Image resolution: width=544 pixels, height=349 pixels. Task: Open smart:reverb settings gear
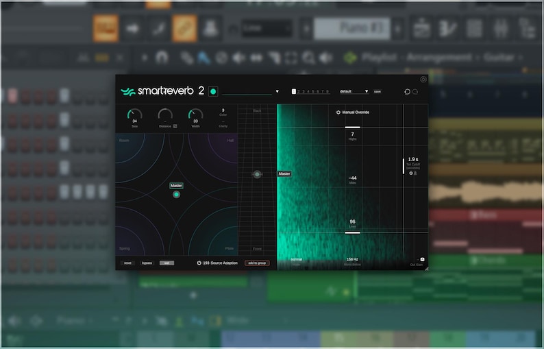click(x=423, y=80)
